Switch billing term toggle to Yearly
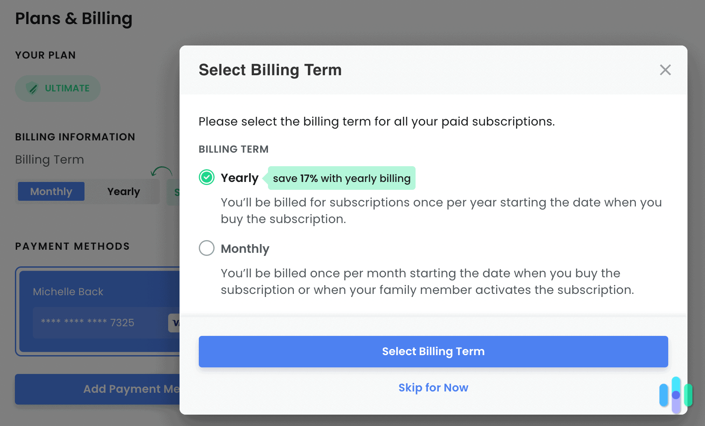Viewport: 705px width, 426px height. tap(123, 191)
